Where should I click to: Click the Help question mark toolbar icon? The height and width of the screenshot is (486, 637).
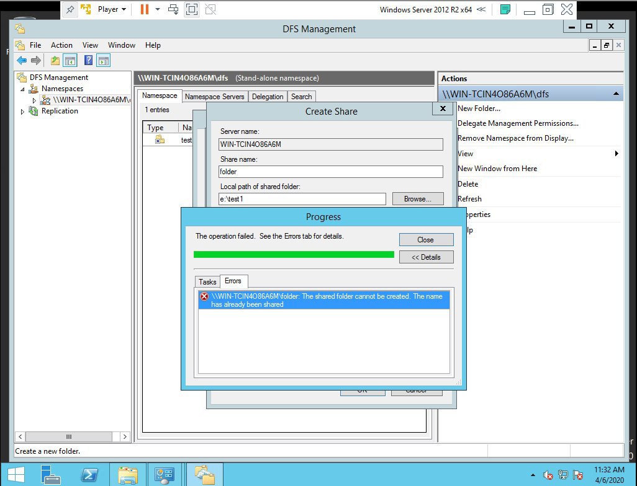click(x=88, y=61)
